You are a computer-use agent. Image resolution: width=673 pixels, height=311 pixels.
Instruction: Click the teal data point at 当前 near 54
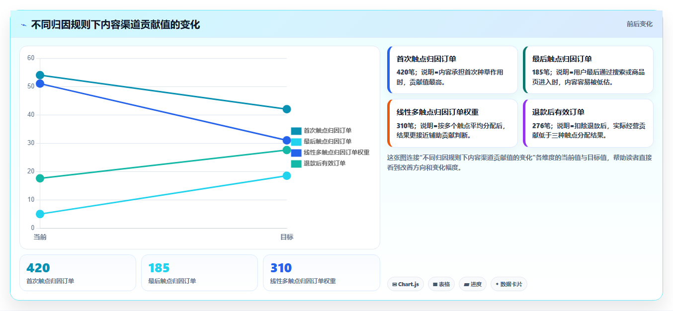pos(40,76)
